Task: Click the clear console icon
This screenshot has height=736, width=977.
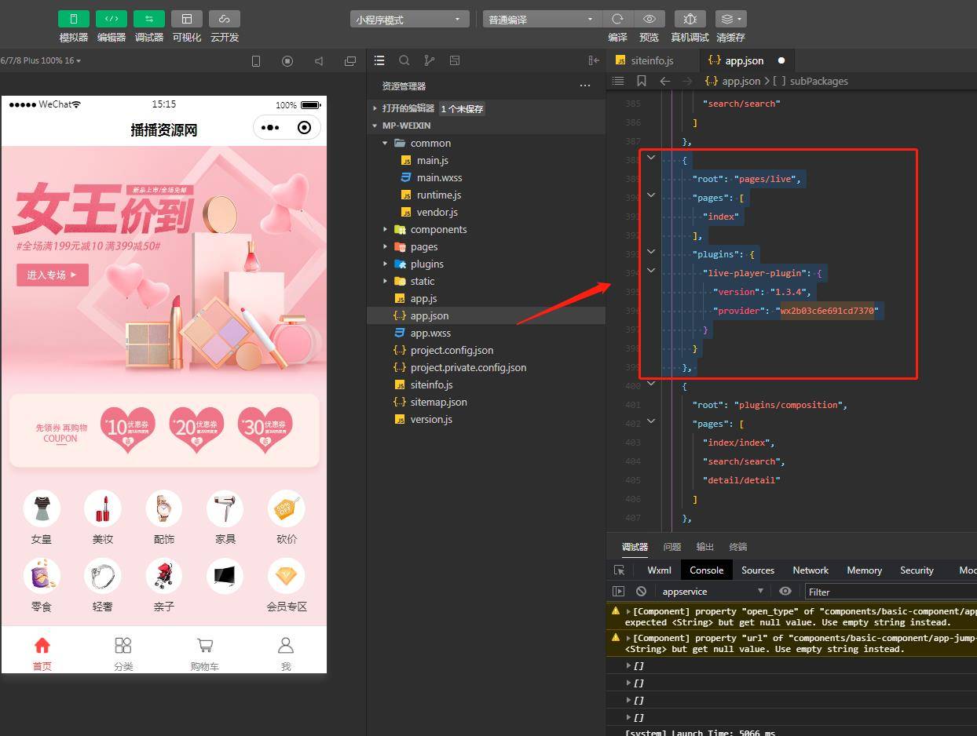Action: (641, 592)
